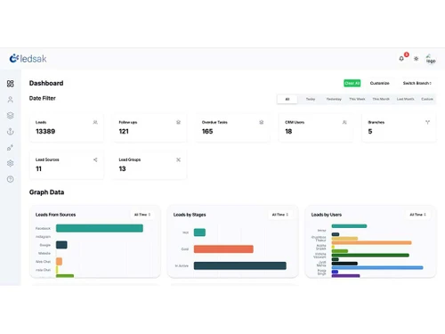Click the Google bar in Leads From Sources
This screenshot has width=445, height=334.
(x=61, y=245)
